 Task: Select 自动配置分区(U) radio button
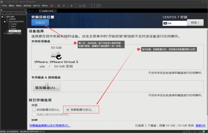[x=34, y=110]
